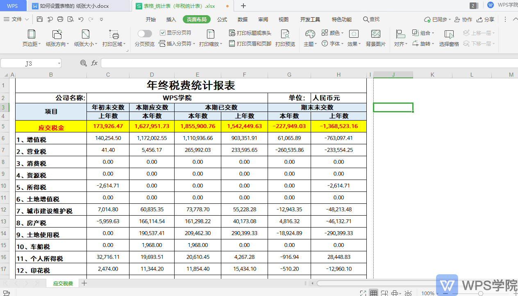Click the undo arrow icon
Image resolution: width=518 pixels, height=296 pixels.
click(81, 19)
